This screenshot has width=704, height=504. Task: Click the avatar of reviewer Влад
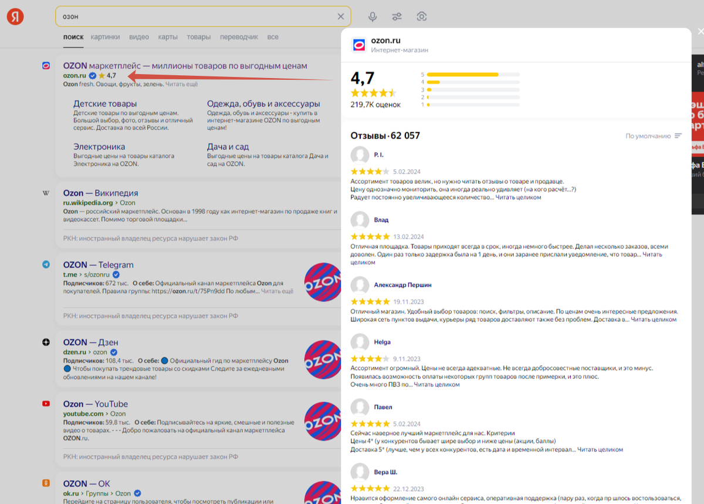pyautogui.click(x=360, y=220)
